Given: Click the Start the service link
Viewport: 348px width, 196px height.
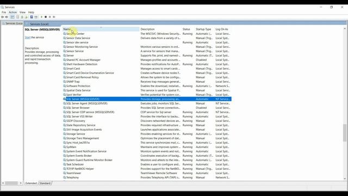Looking at the screenshot, I should (28, 38).
